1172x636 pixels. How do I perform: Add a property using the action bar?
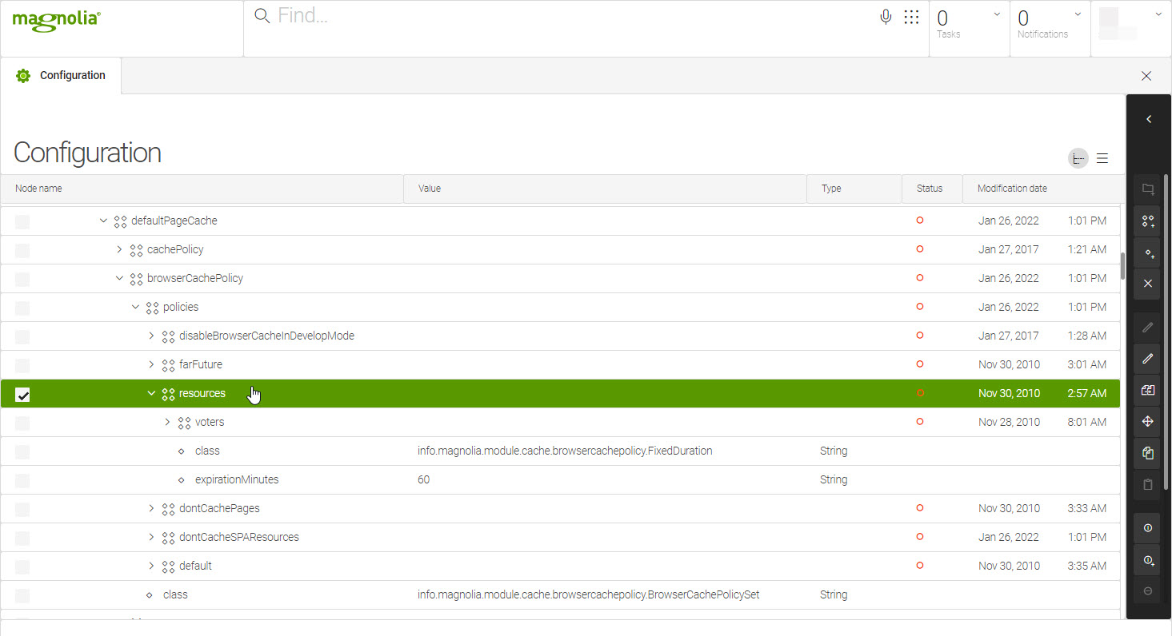coord(1148,252)
